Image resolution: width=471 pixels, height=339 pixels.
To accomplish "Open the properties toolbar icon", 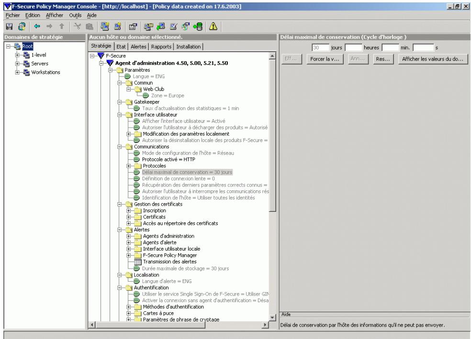I will (133, 27).
